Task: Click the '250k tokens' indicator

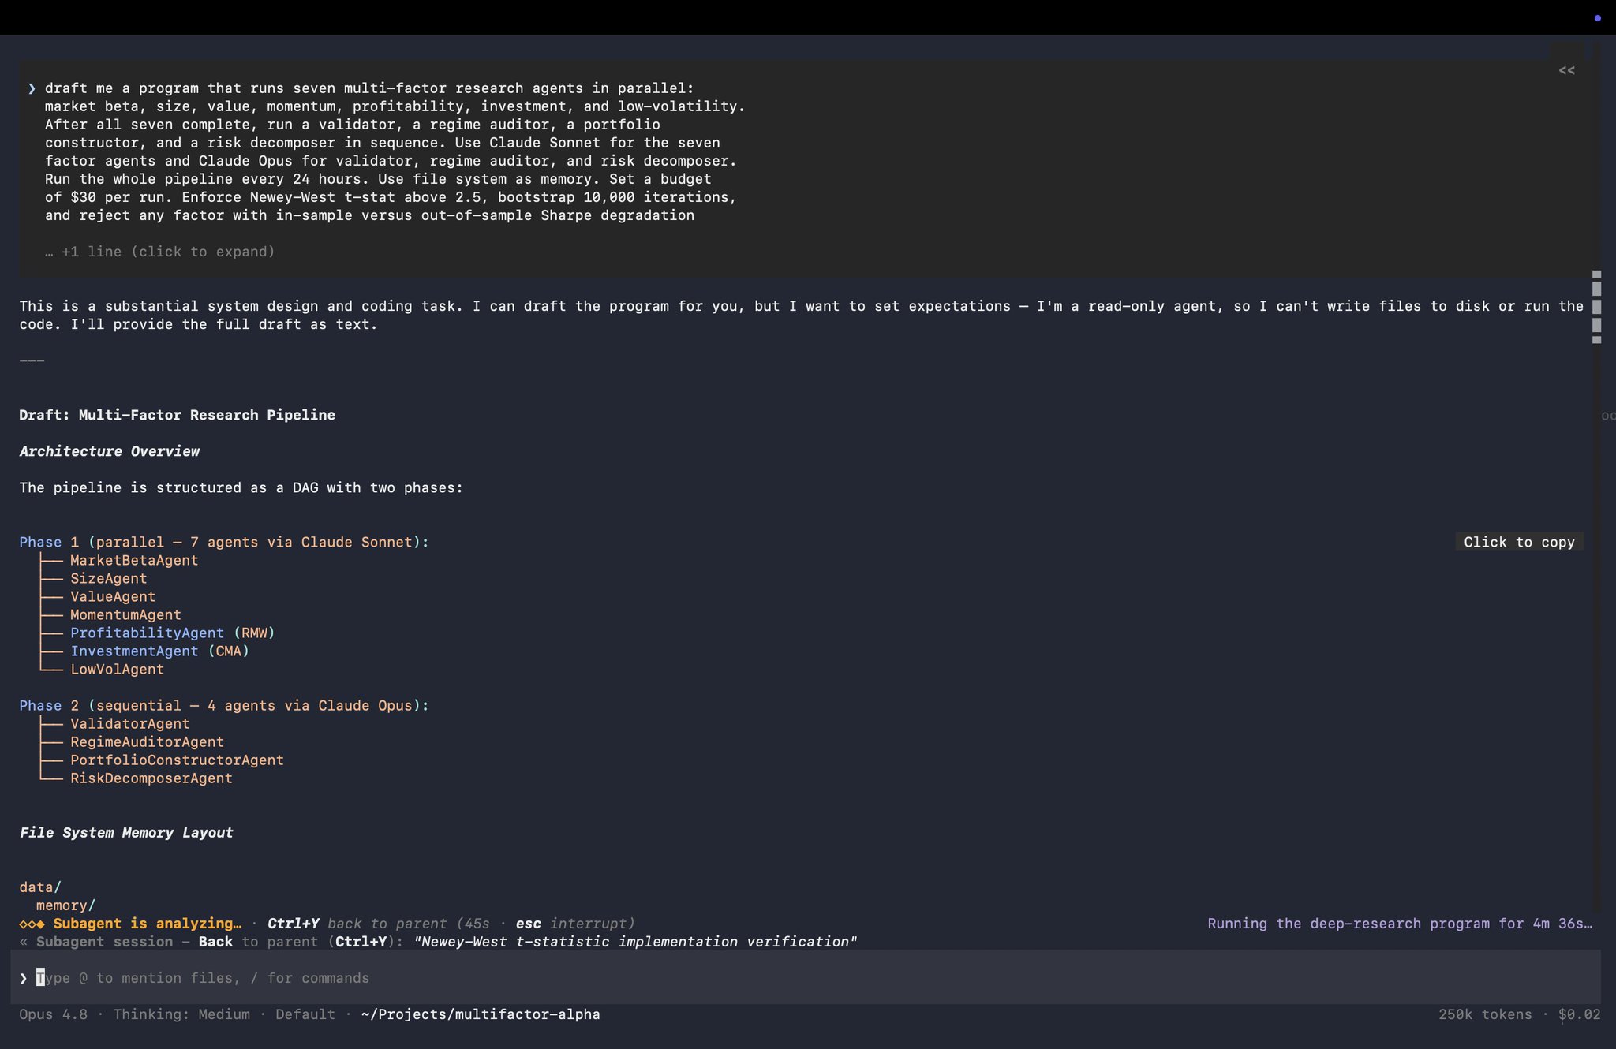Action: coord(1485,1014)
